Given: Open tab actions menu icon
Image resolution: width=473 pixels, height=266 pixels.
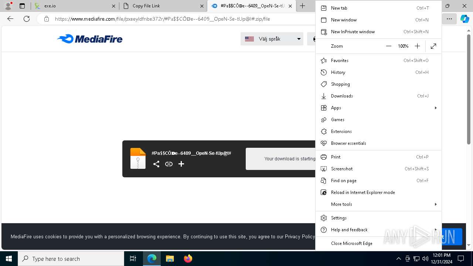Looking at the screenshot, I should click(x=22, y=6).
